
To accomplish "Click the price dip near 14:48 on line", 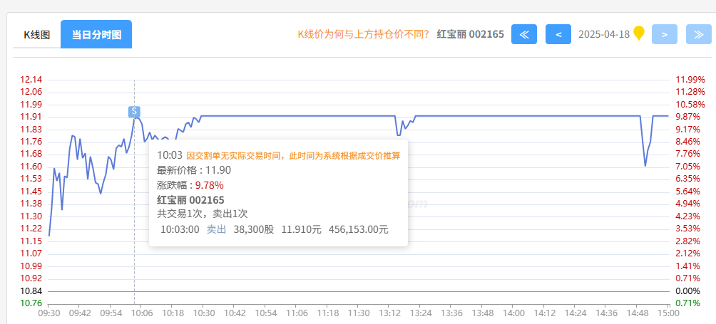I will point(645,165).
